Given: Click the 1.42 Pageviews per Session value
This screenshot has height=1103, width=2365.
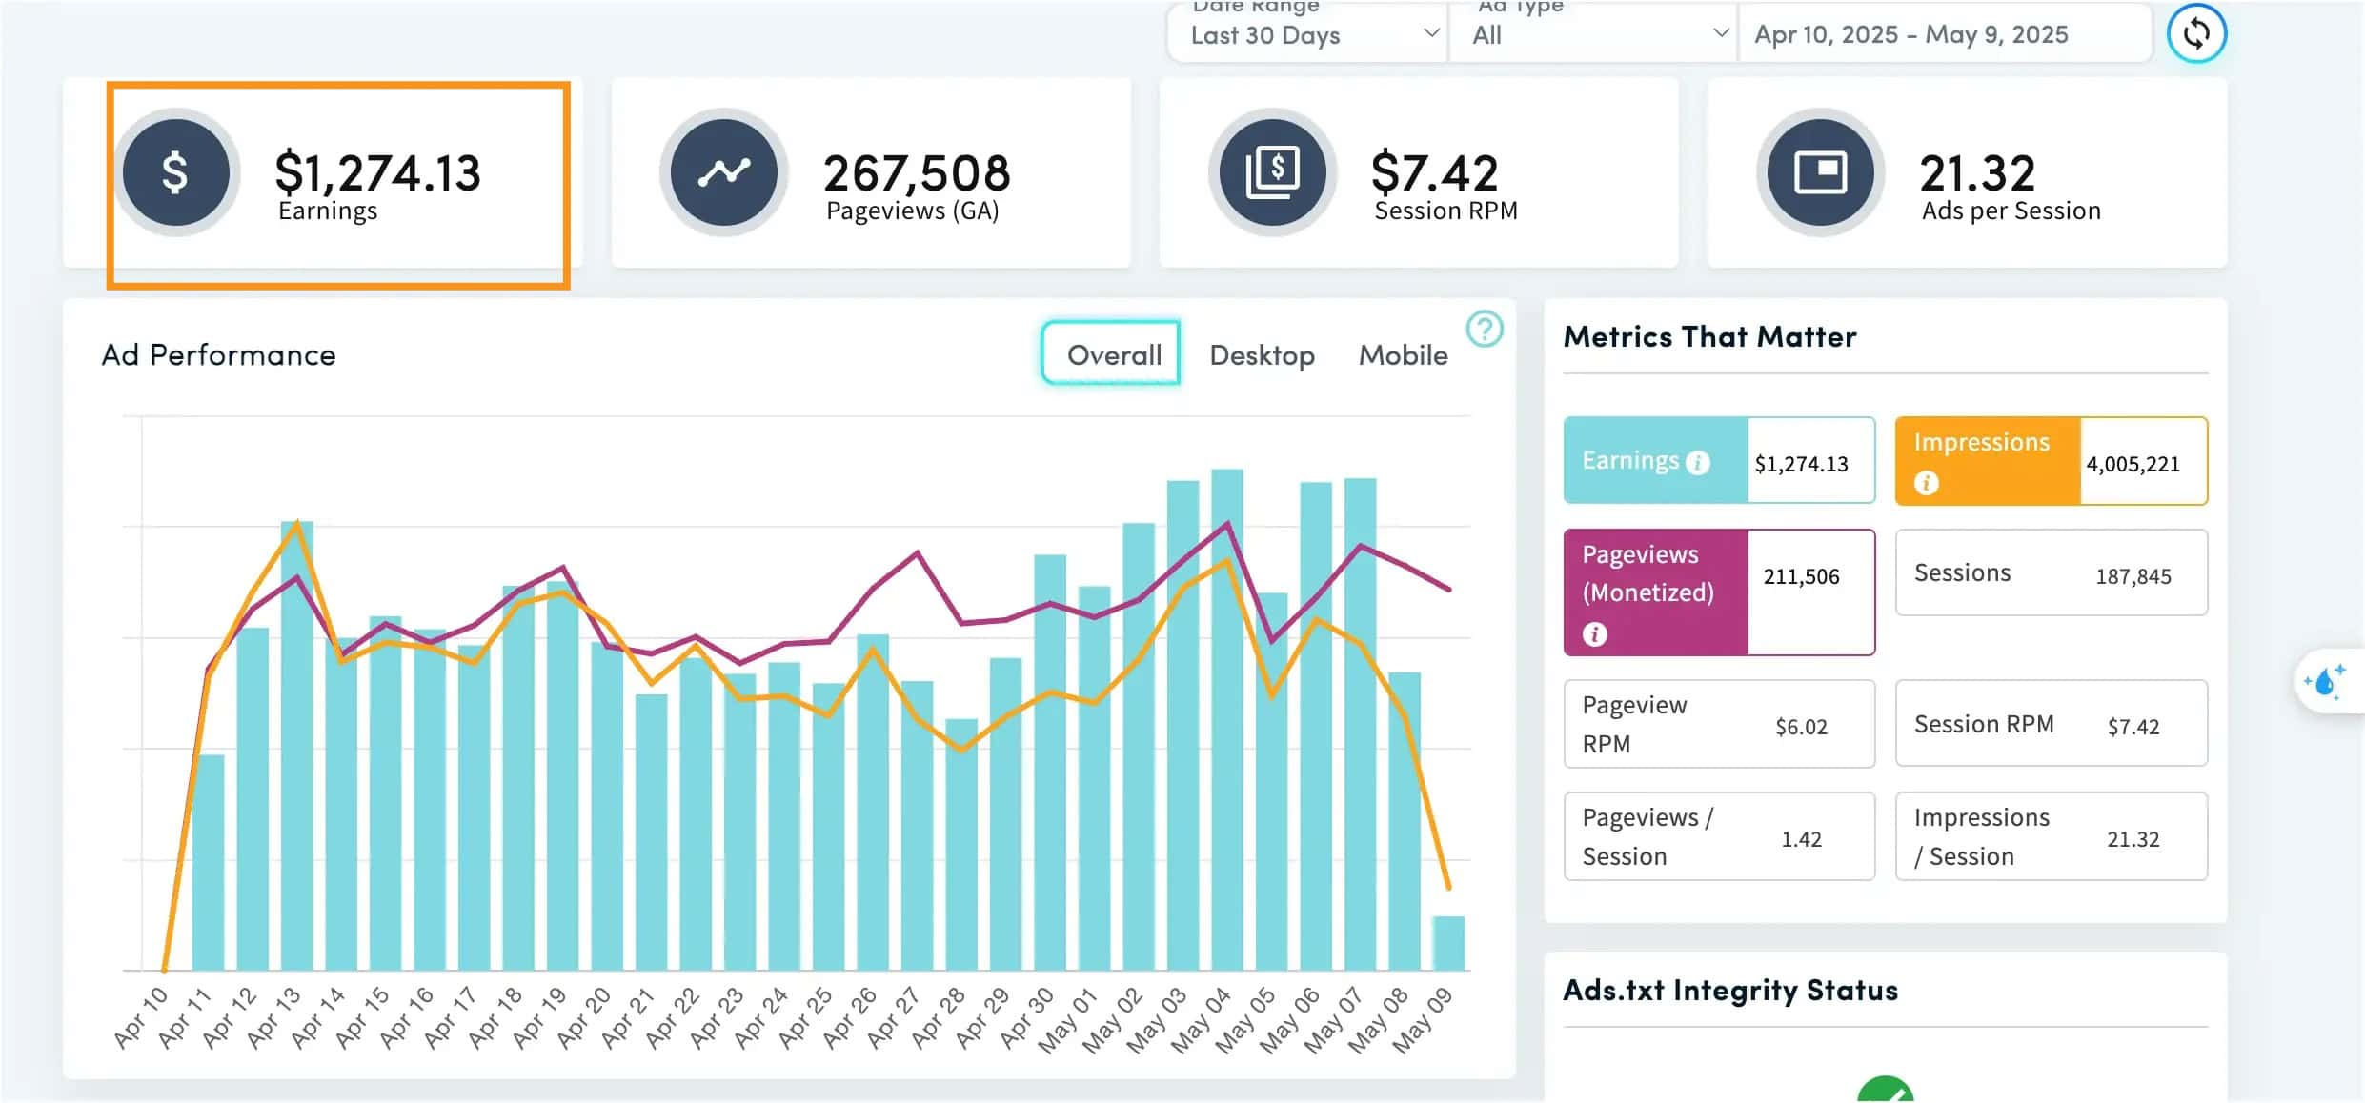Looking at the screenshot, I should (x=1801, y=839).
